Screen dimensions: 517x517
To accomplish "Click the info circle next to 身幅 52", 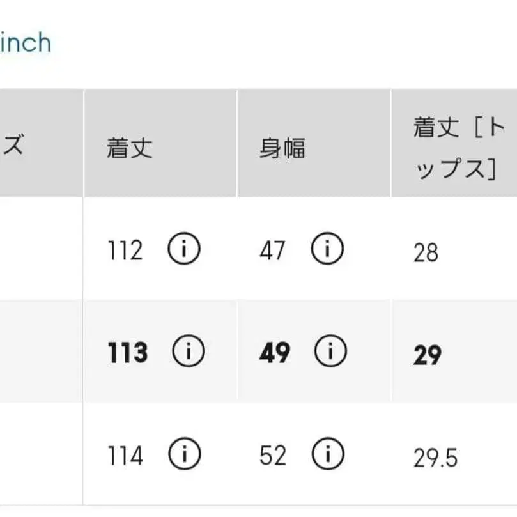I will (327, 452).
